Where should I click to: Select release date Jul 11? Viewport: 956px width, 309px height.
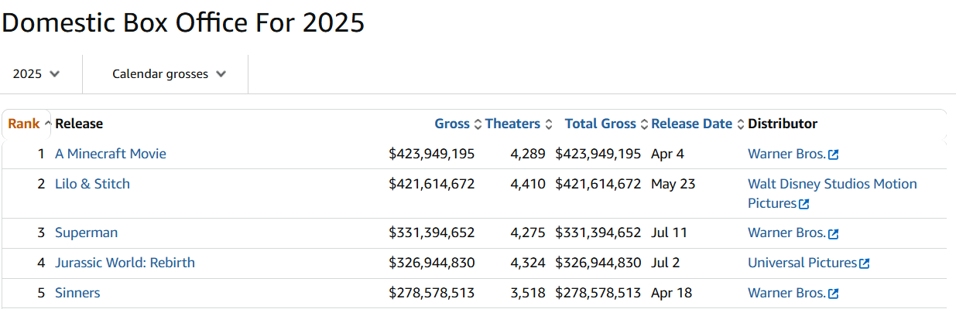tap(670, 233)
